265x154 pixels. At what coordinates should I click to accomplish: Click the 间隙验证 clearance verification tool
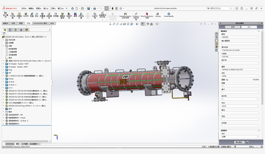point(19,16)
